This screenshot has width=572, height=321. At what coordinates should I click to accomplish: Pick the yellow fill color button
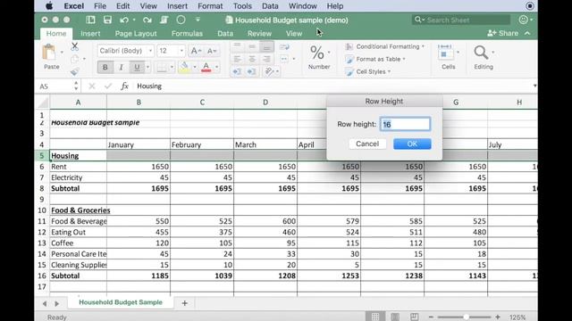point(185,67)
